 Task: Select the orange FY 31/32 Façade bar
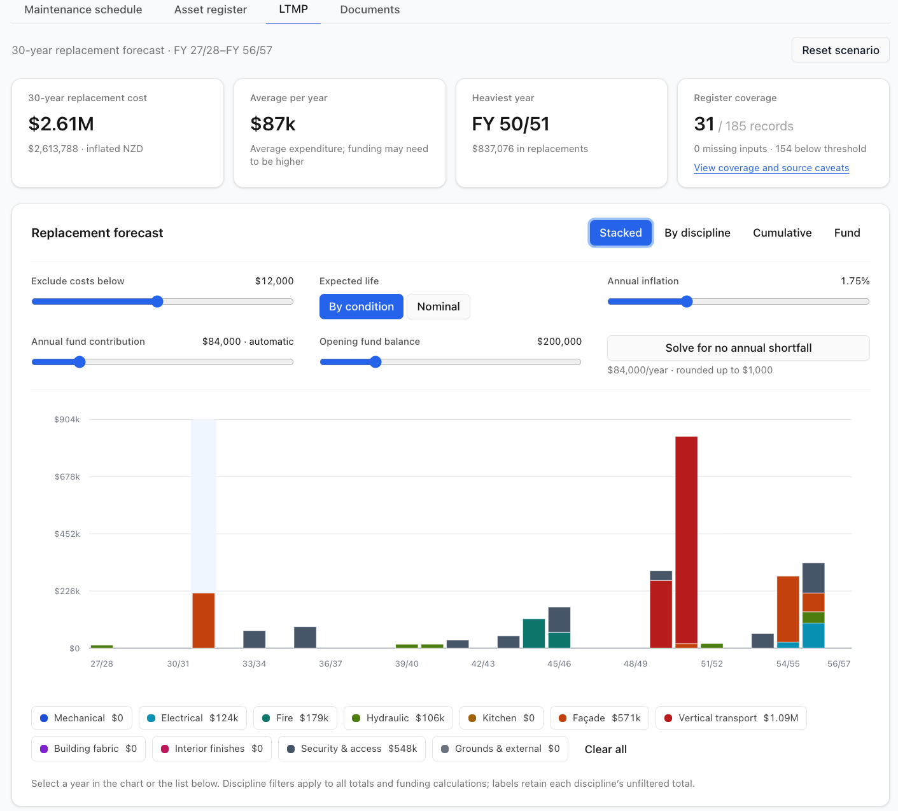coord(204,620)
